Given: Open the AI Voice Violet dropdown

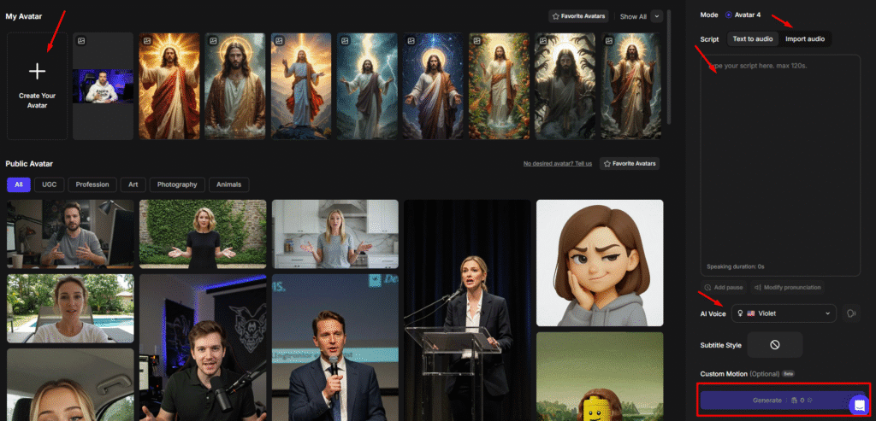Looking at the screenshot, I should coord(783,313).
